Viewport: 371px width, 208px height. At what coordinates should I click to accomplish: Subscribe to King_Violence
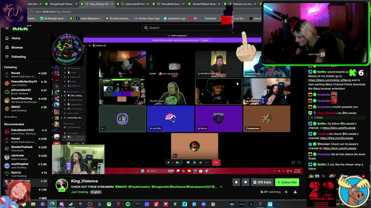(x=287, y=182)
